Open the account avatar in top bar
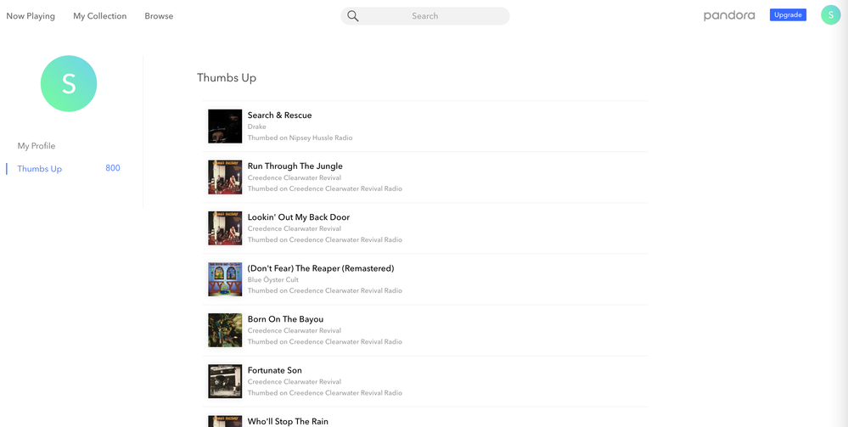The height and width of the screenshot is (427, 848). [830, 14]
